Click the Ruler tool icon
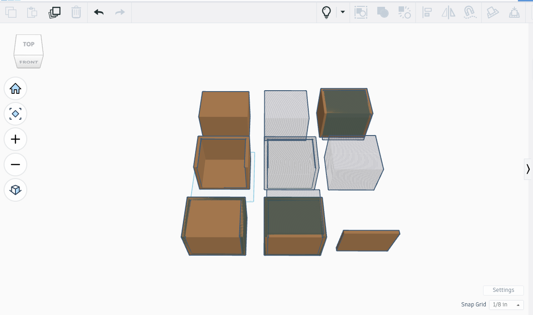 point(493,13)
